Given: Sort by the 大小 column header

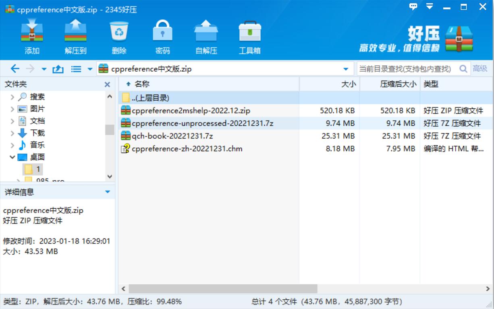Looking at the screenshot, I should click(x=330, y=84).
